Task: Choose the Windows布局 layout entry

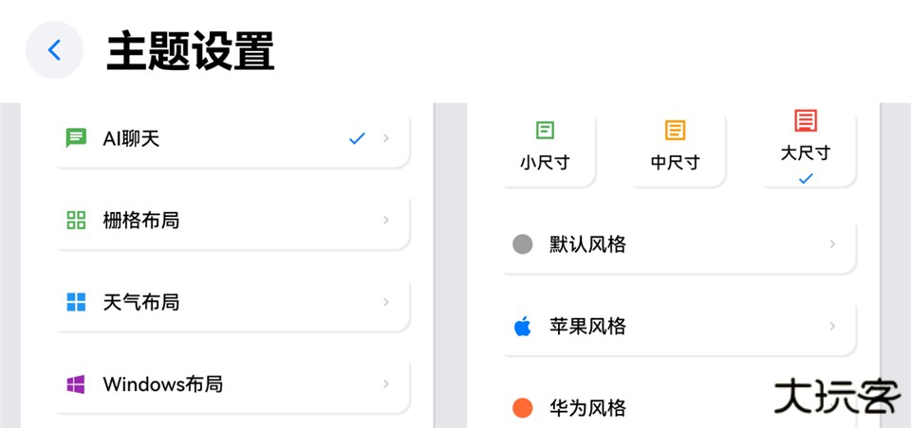Action: (228, 384)
